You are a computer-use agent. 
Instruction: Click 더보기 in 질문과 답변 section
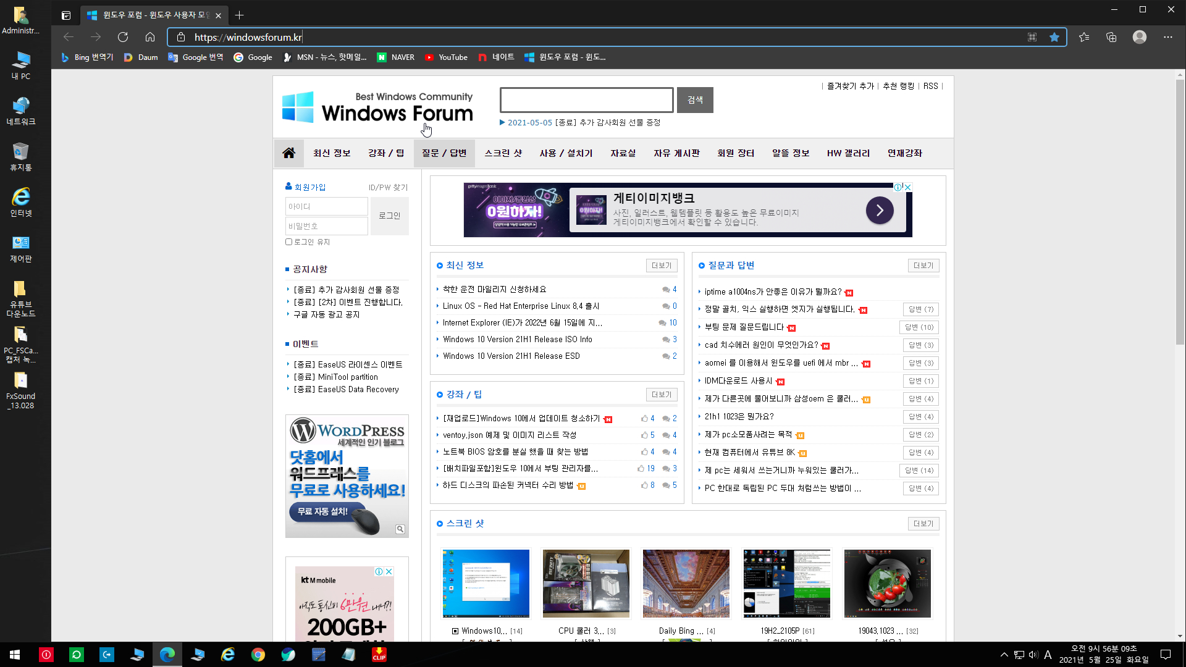(x=923, y=266)
